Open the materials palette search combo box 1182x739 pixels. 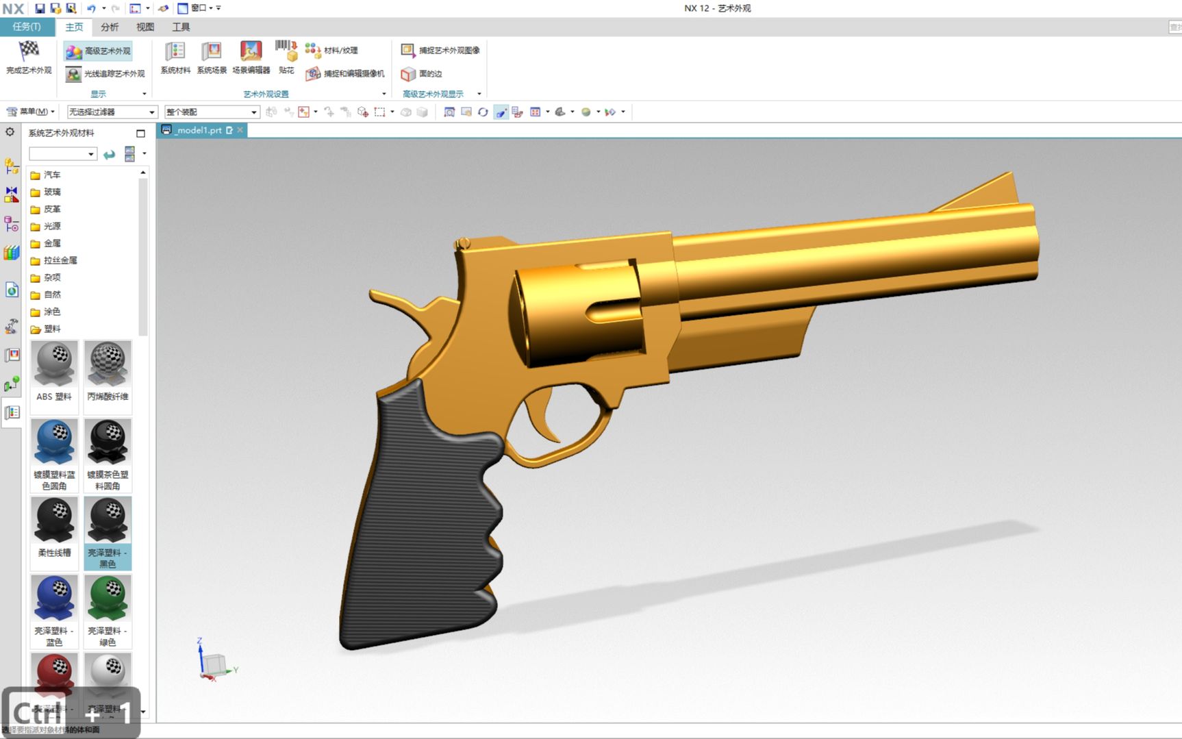coord(62,154)
